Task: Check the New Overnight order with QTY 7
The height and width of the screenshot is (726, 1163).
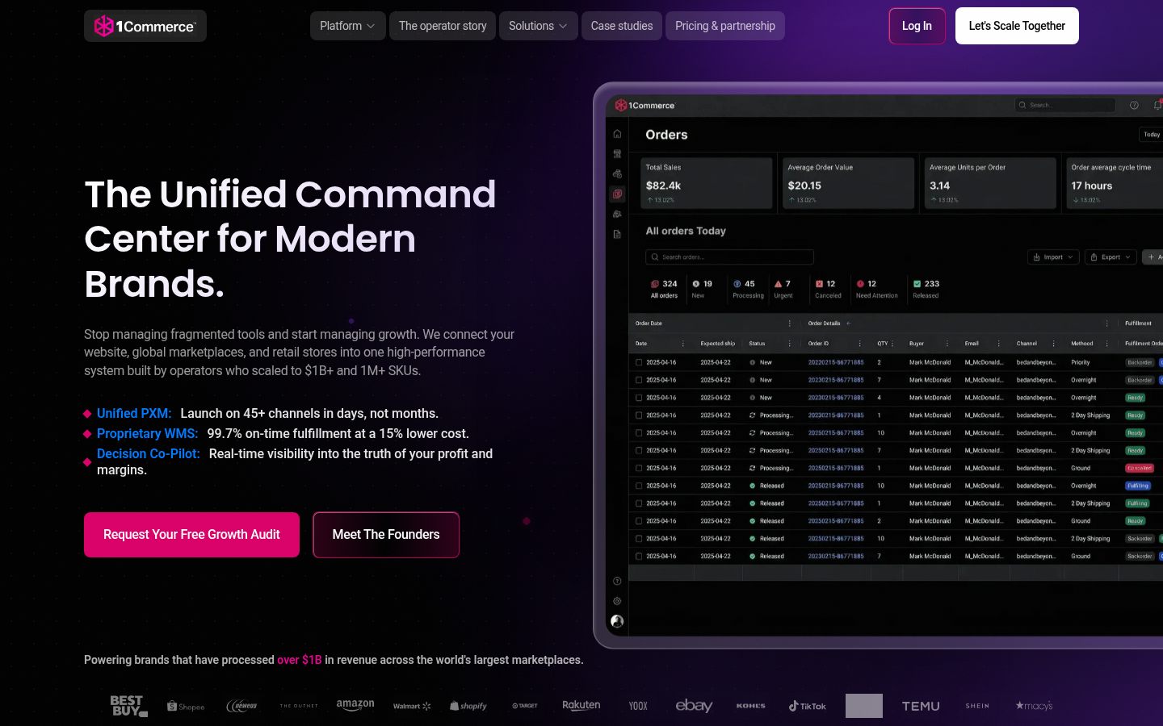Action: click(639, 380)
